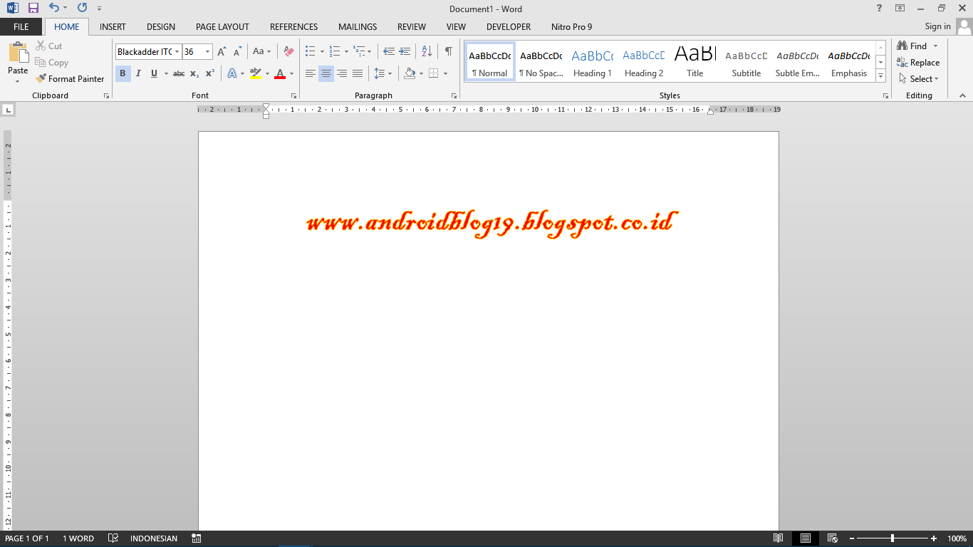Open the font color dropdown arrow
The width and height of the screenshot is (973, 547).
pos(291,73)
